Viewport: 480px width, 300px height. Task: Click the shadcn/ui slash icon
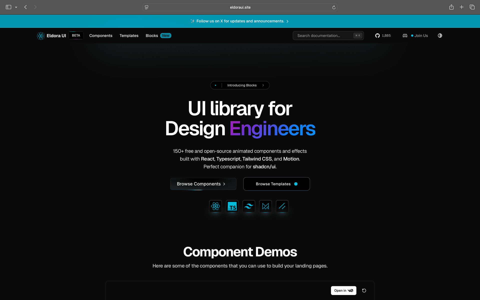pyautogui.click(x=282, y=206)
